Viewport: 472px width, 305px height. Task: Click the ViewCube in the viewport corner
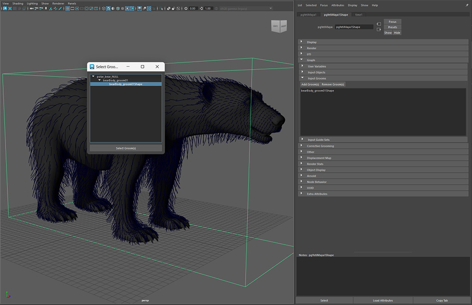coord(278,26)
